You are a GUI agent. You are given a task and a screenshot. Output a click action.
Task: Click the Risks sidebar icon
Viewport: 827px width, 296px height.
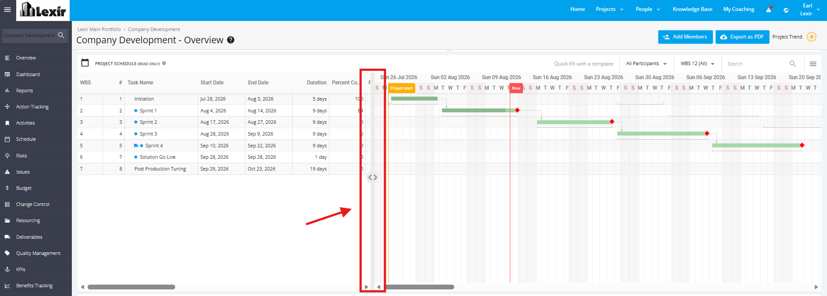[7, 156]
